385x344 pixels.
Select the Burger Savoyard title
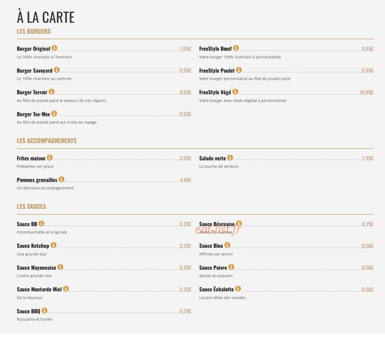35,71
